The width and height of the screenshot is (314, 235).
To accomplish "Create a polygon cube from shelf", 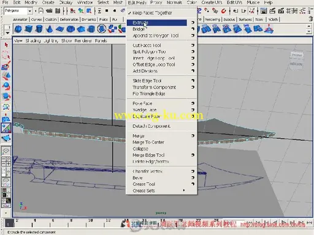I will (28, 29).
